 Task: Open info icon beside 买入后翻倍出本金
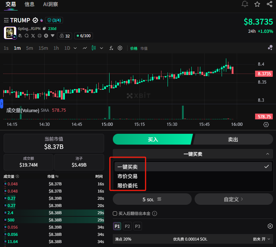point(155,213)
